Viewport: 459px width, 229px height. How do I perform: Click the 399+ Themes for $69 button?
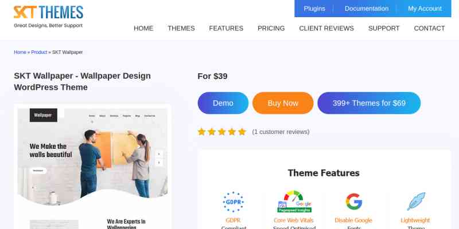(x=369, y=103)
